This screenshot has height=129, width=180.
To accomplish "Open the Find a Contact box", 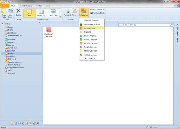I will pyautogui.click(x=97, y=10).
